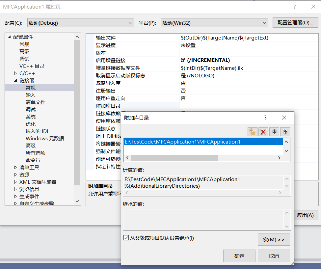Select 优化 tree item

[31, 124]
